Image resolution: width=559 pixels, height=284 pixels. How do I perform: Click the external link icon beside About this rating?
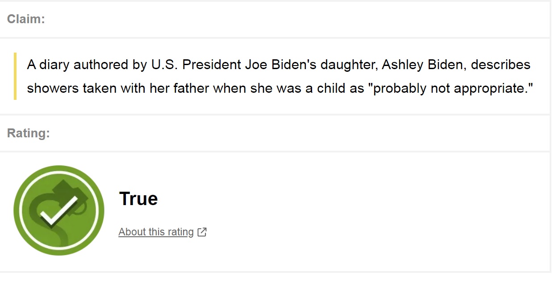click(x=202, y=232)
